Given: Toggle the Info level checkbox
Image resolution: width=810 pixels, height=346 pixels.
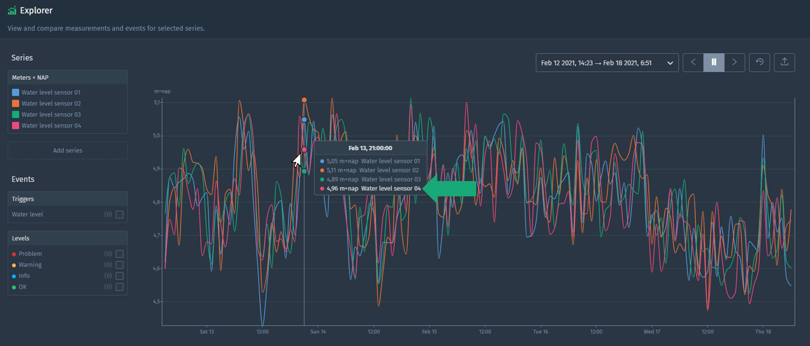Looking at the screenshot, I should click(x=120, y=276).
